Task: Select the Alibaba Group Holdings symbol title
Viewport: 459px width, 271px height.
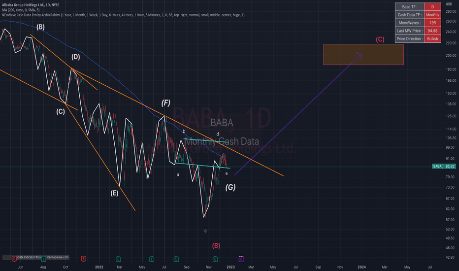Action: pyautogui.click(x=31, y=5)
